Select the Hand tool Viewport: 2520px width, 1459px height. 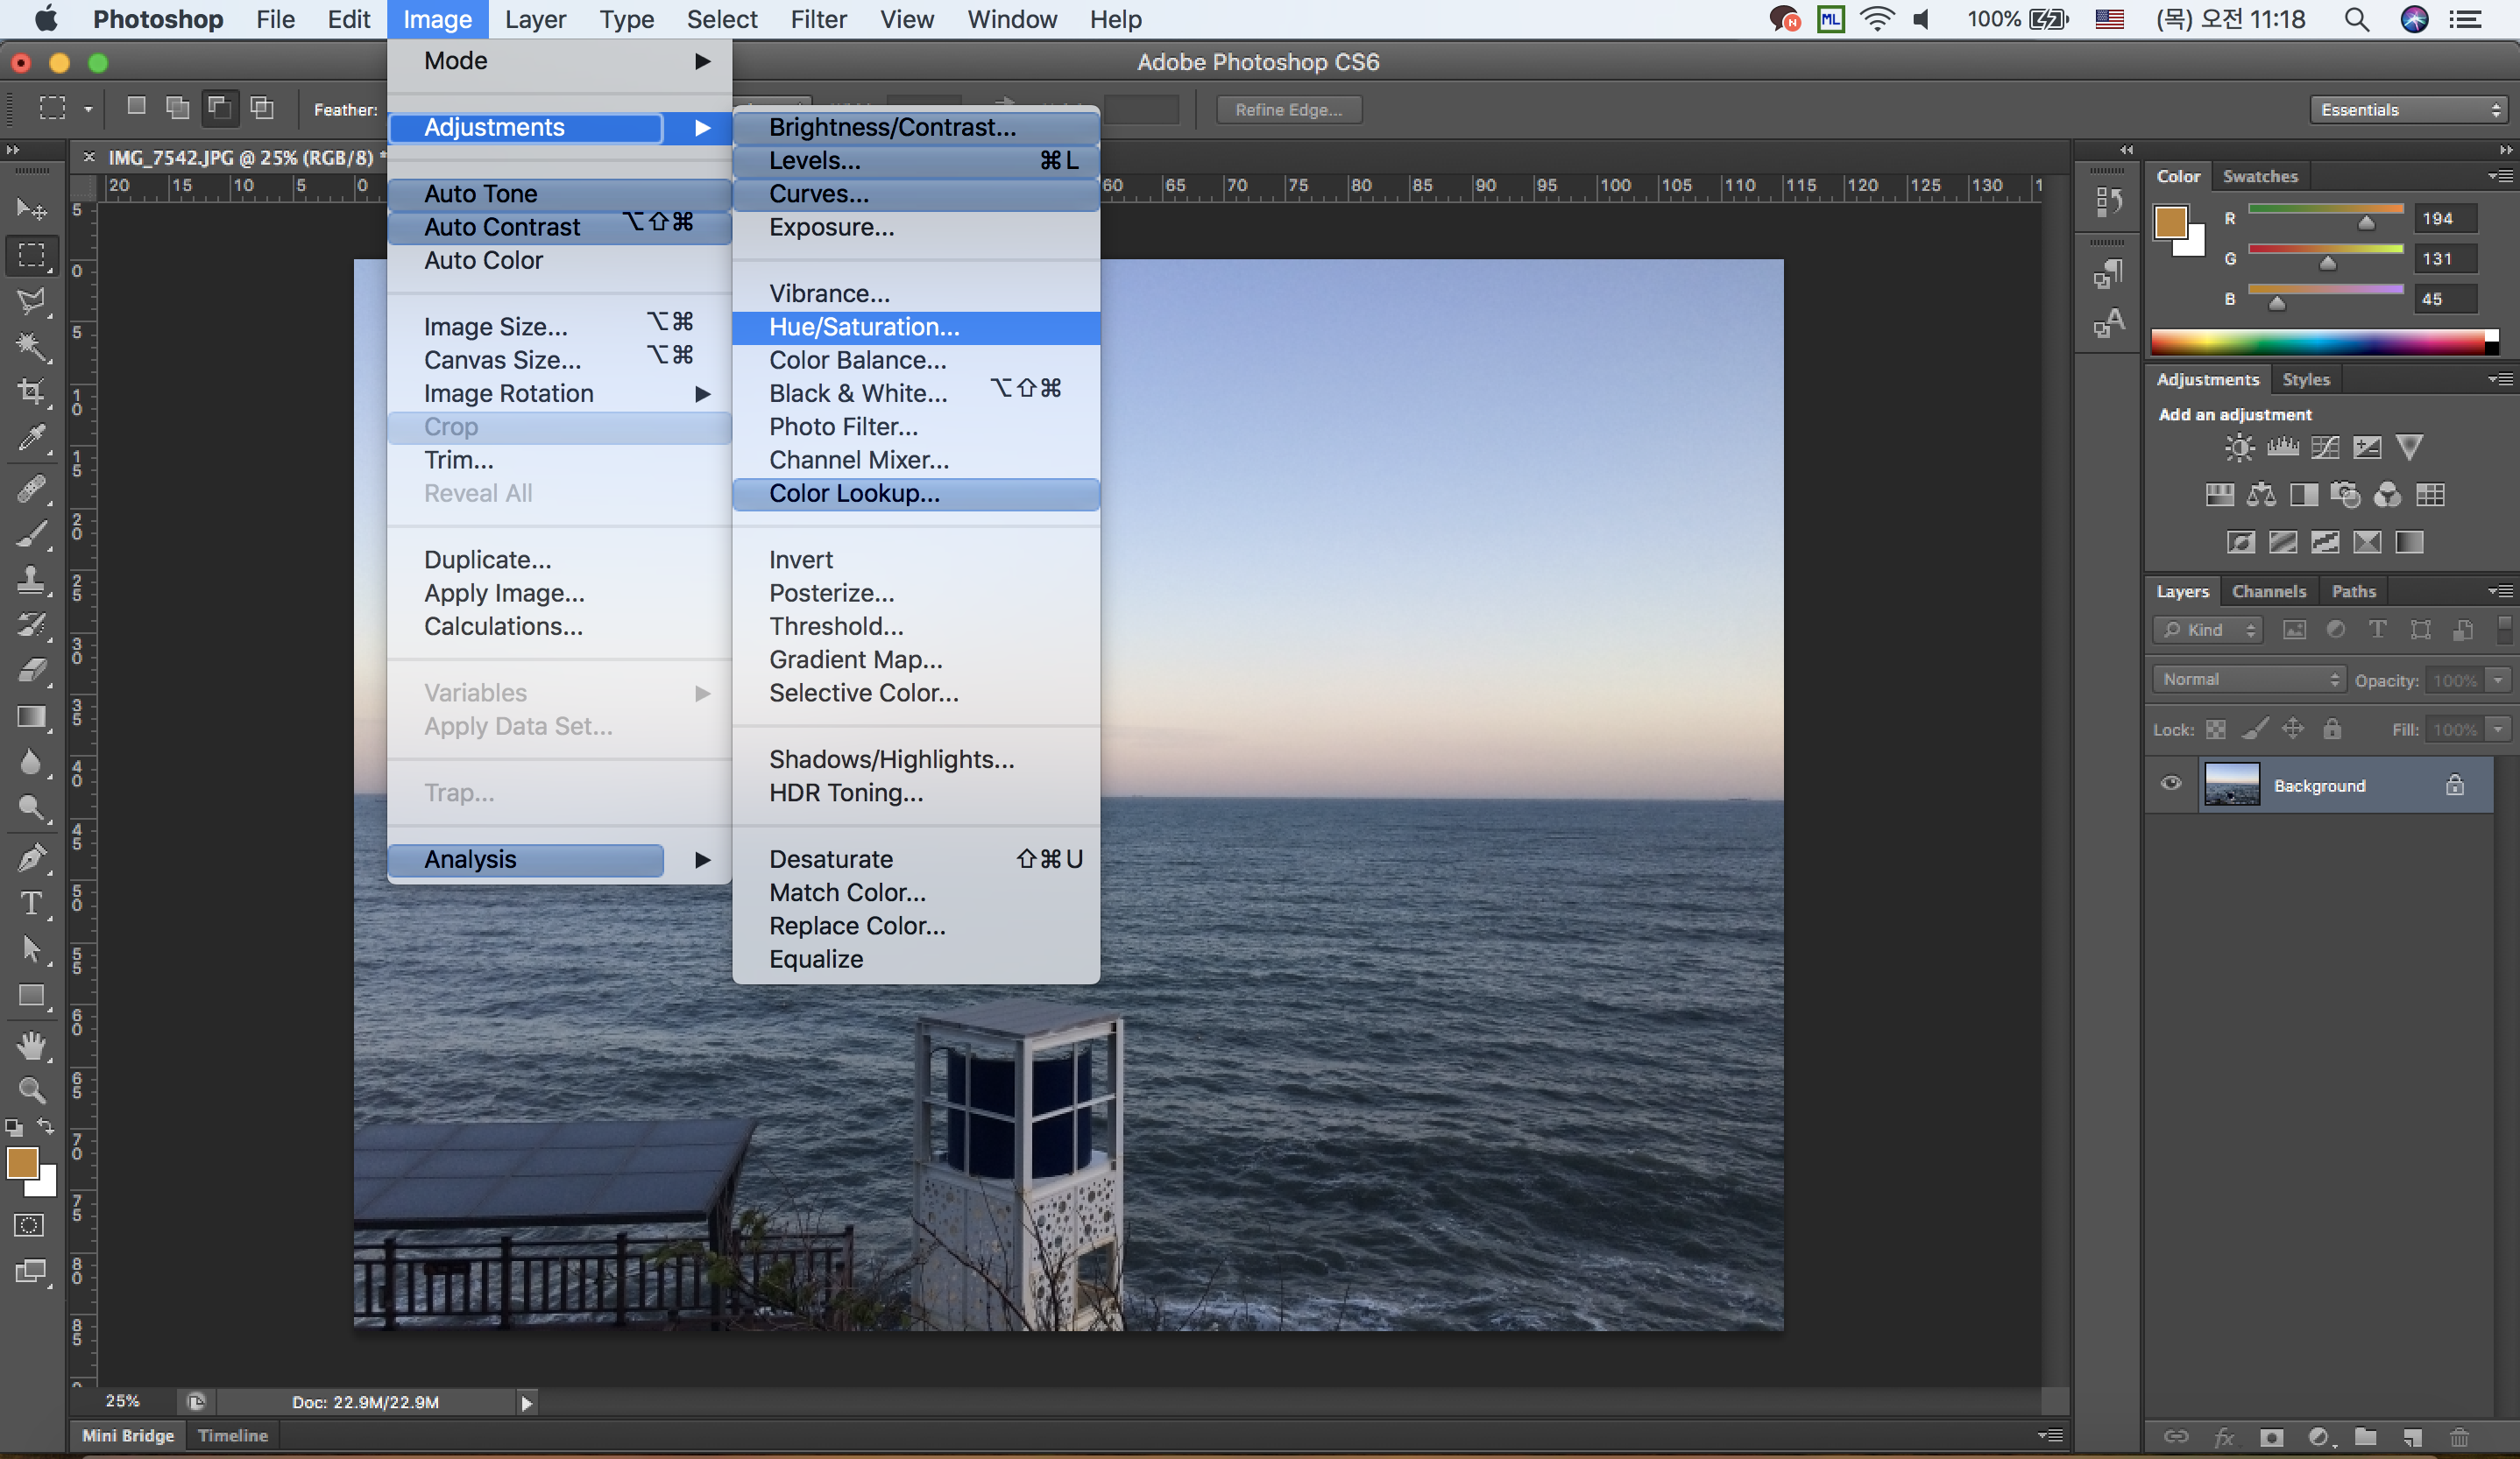tap(31, 1046)
